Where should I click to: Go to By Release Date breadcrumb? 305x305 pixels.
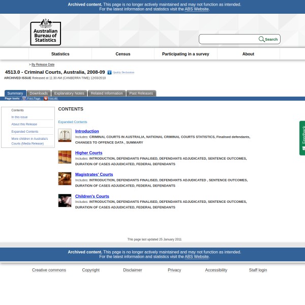point(43,65)
